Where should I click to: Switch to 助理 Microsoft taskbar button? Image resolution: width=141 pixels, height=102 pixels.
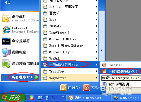(x=89, y=98)
